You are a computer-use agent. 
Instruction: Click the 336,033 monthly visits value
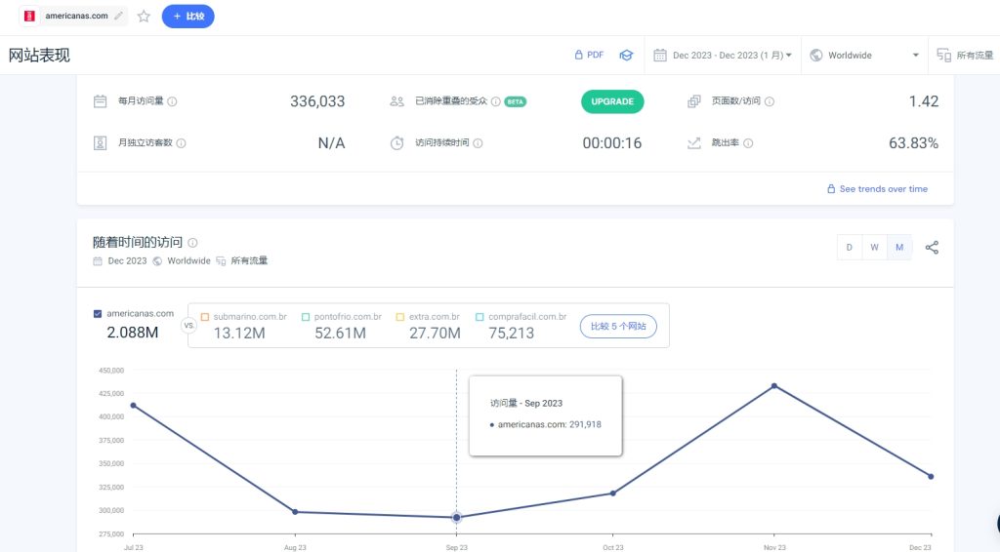tap(317, 101)
